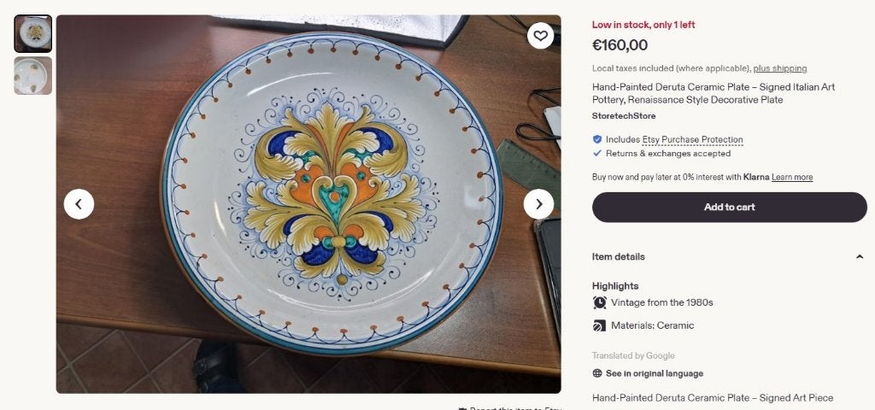Click the Deruta ceramic plate listing title

[714, 94]
